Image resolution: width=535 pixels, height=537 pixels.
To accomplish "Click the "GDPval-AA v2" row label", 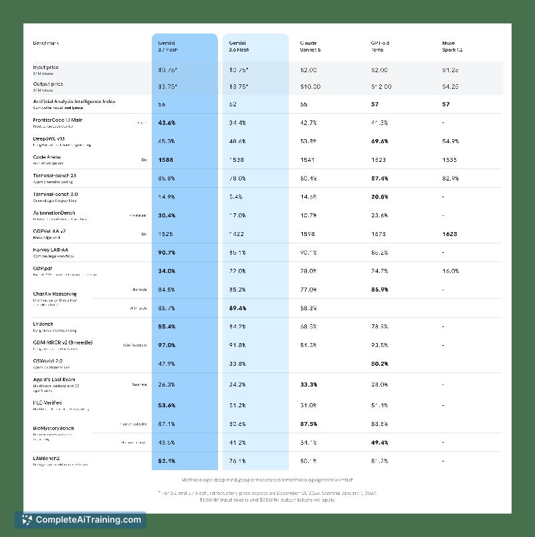I will [49, 231].
